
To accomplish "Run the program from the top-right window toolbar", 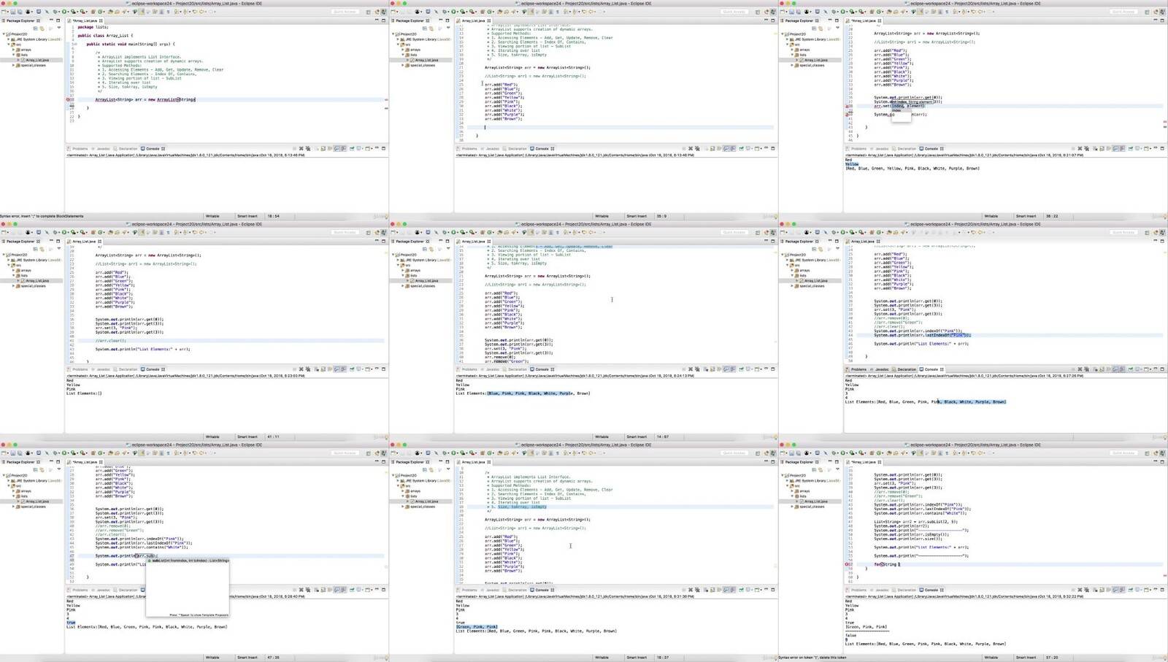I will 843,12.
